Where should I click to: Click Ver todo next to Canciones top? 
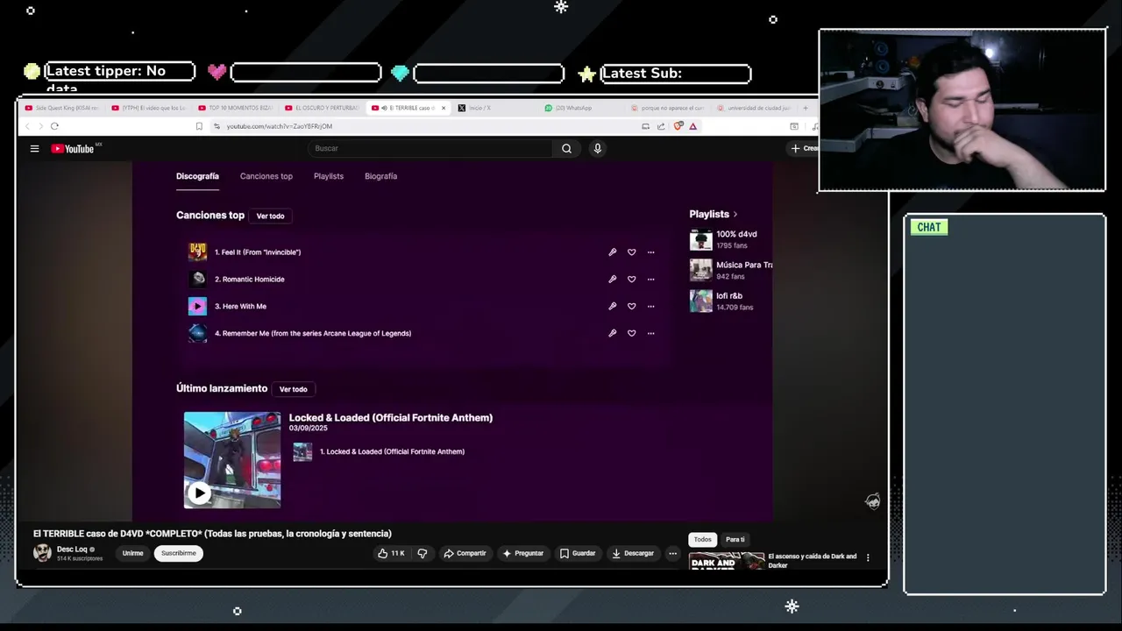[x=270, y=216]
